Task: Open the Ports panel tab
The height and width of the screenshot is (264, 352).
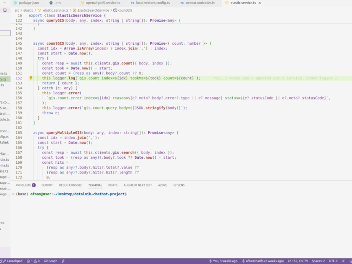Action: [x=113, y=185]
